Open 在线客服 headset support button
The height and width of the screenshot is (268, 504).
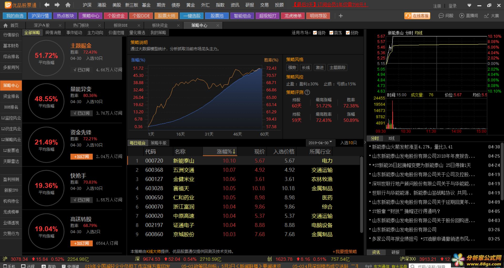pyautogui.click(x=417, y=16)
